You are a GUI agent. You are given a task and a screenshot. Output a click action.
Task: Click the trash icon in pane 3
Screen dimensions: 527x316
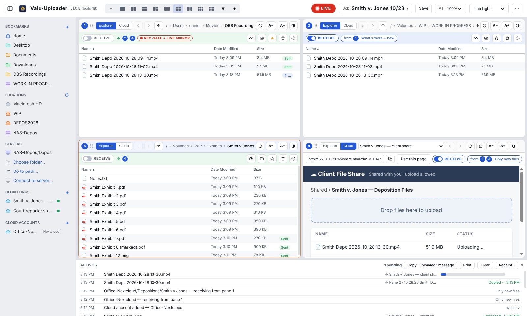tap(283, 159)
